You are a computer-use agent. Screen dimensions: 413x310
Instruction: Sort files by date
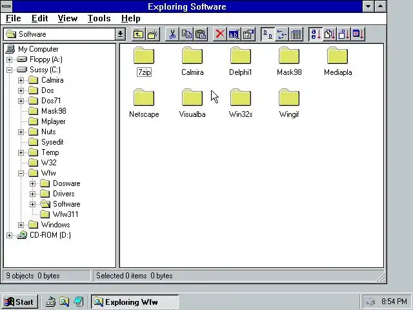[x=358, y=34]
